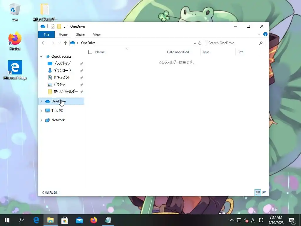Expand the ribbon with the chevron arrow
Screen dimensions: 301x226
259,34
